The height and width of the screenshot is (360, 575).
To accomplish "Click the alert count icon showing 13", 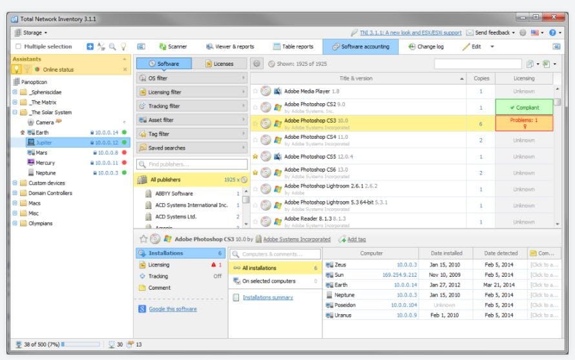I will (130, 345).
